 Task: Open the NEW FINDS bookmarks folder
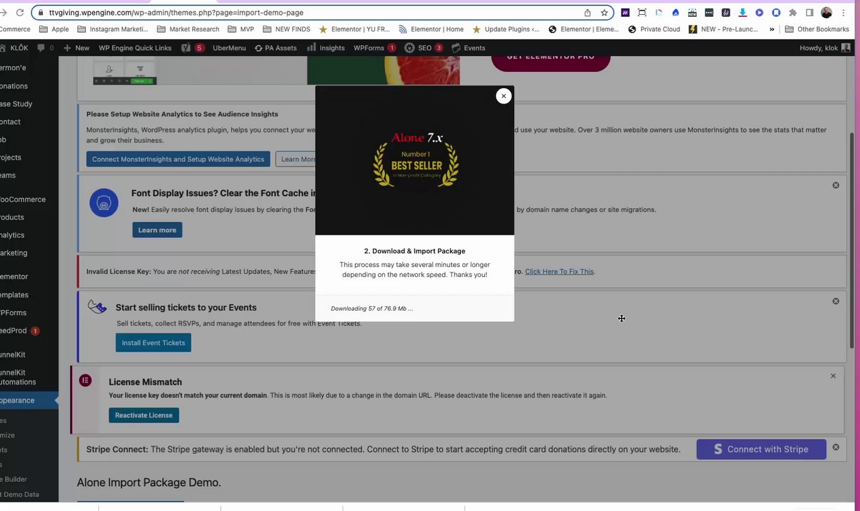(286, 29)
